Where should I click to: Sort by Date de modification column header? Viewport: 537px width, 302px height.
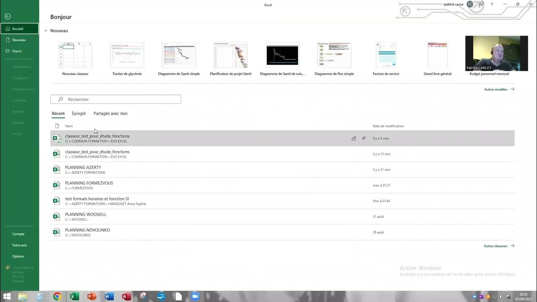pyautogui.click(x=388, y=126)
